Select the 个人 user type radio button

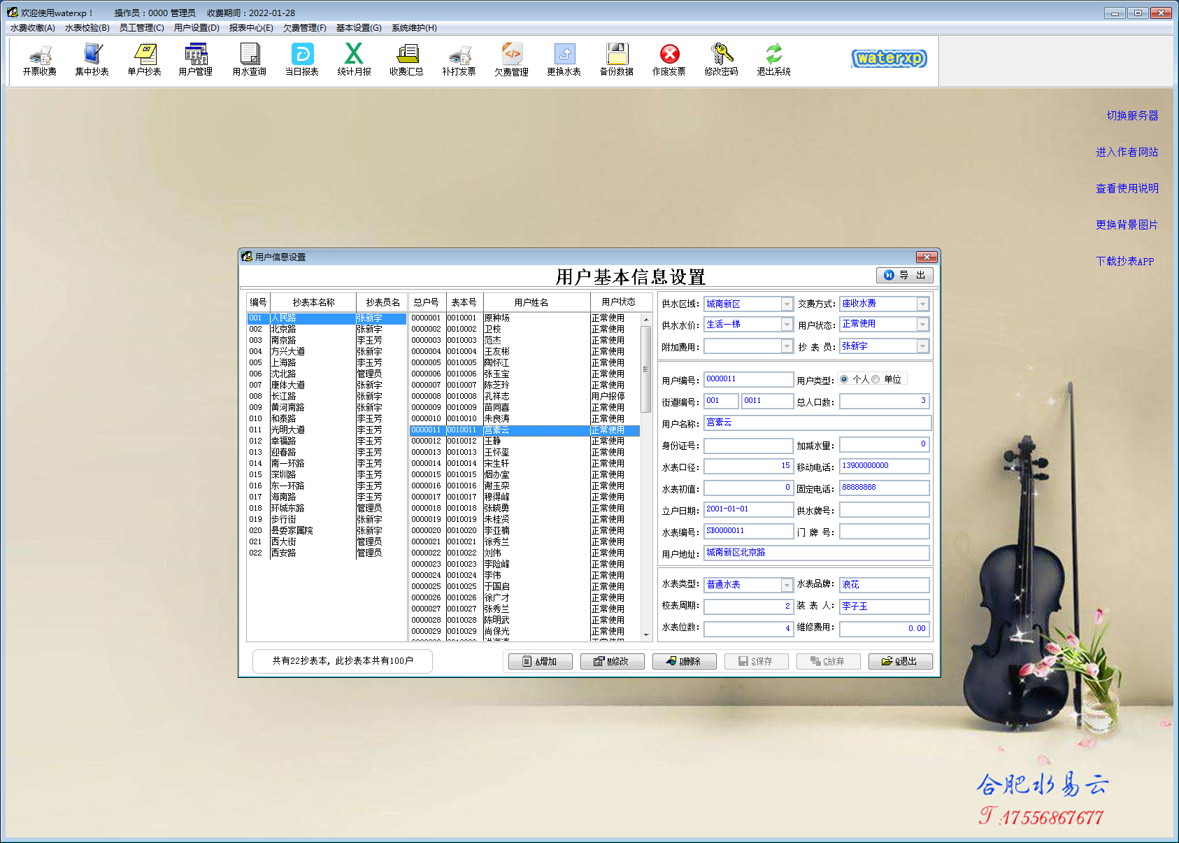(844, 379)
